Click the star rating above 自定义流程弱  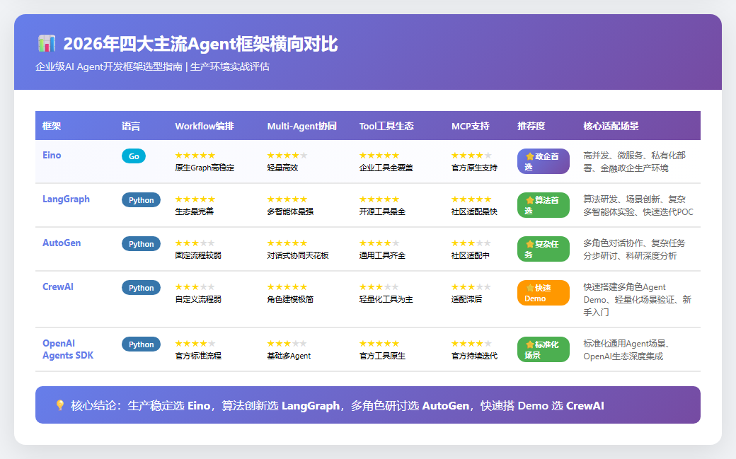[195, 286]
